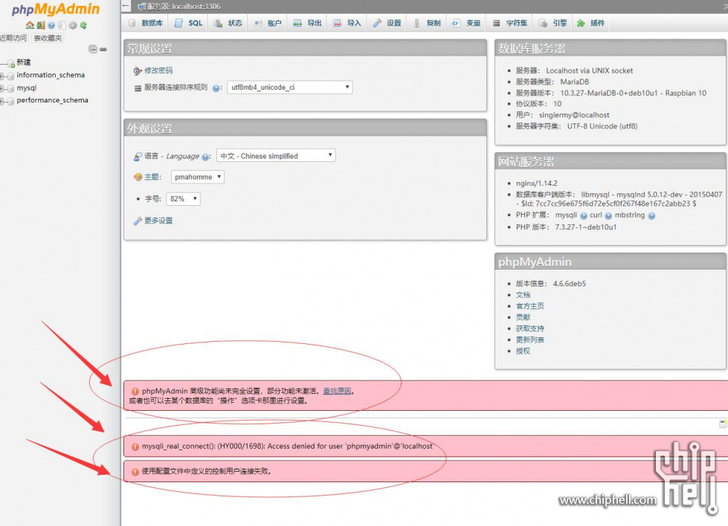
Task: Switch to the 账户 tab
Action: 268,23
